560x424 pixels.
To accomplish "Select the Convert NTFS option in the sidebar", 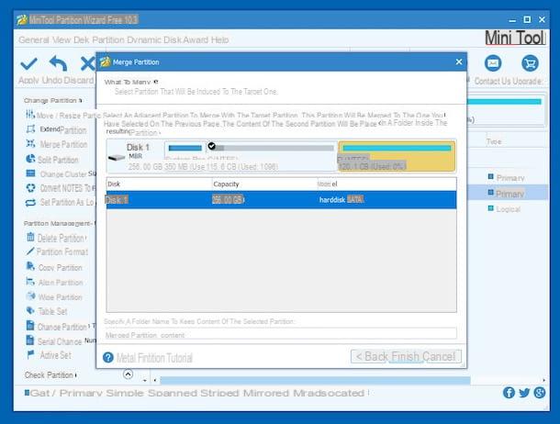I will (61, 188).
